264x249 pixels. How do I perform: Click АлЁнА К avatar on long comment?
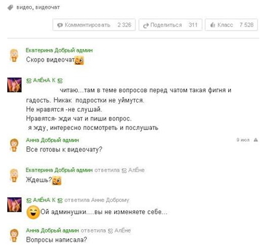click(x=15, y=85)
